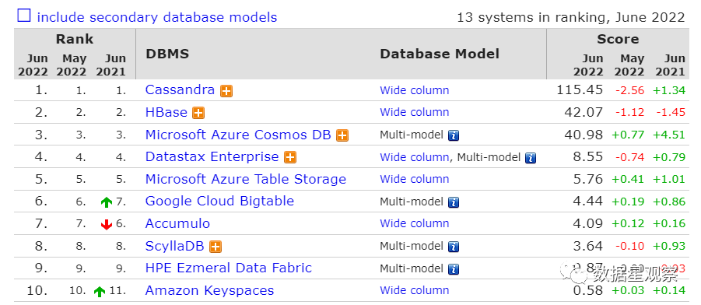This screenshot has height=305, width=701.
Task: Open the Amazon Keyspaces link
Action: (209, 290)
